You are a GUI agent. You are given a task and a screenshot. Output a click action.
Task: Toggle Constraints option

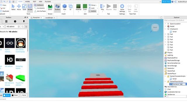click(39, 8)
